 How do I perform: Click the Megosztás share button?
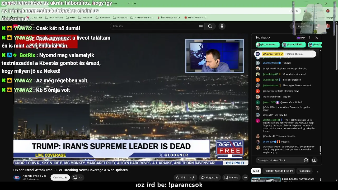coord(209,178)
